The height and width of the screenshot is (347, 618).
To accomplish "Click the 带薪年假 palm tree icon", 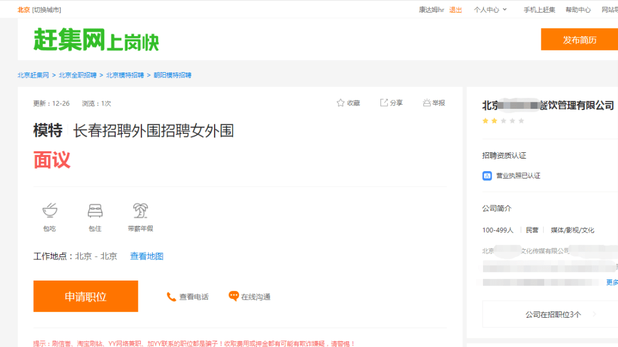I will coord(140,211).
